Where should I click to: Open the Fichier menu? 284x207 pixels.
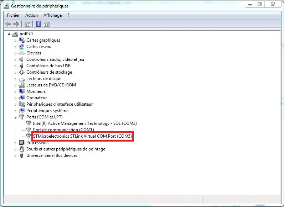pos(14,15)
